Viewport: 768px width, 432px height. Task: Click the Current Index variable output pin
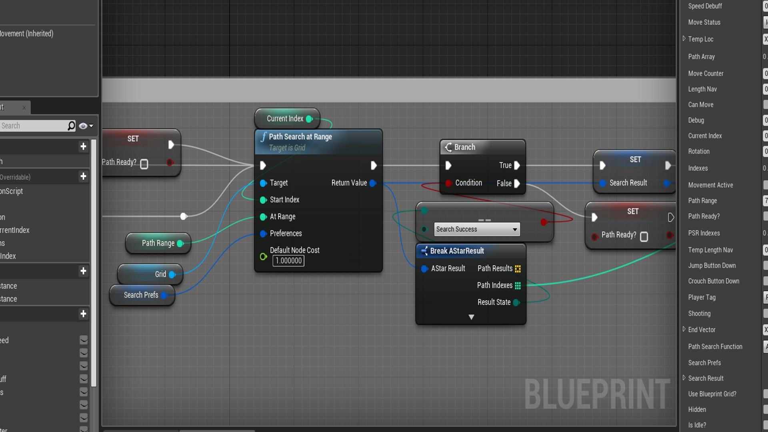point(308,118)
